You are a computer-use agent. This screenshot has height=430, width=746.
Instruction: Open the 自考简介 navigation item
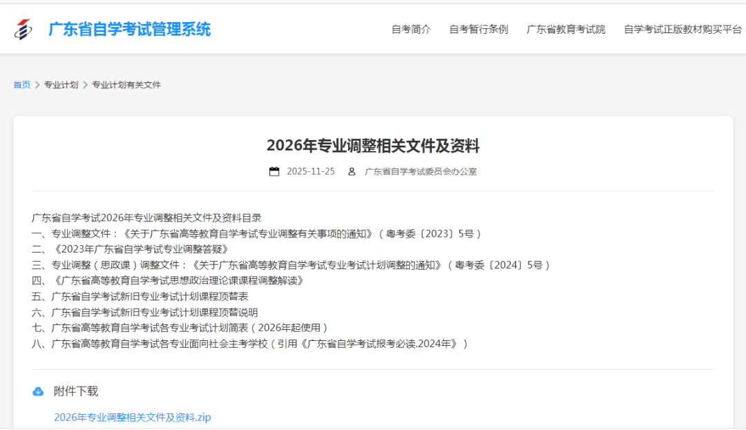click(411, 29)
